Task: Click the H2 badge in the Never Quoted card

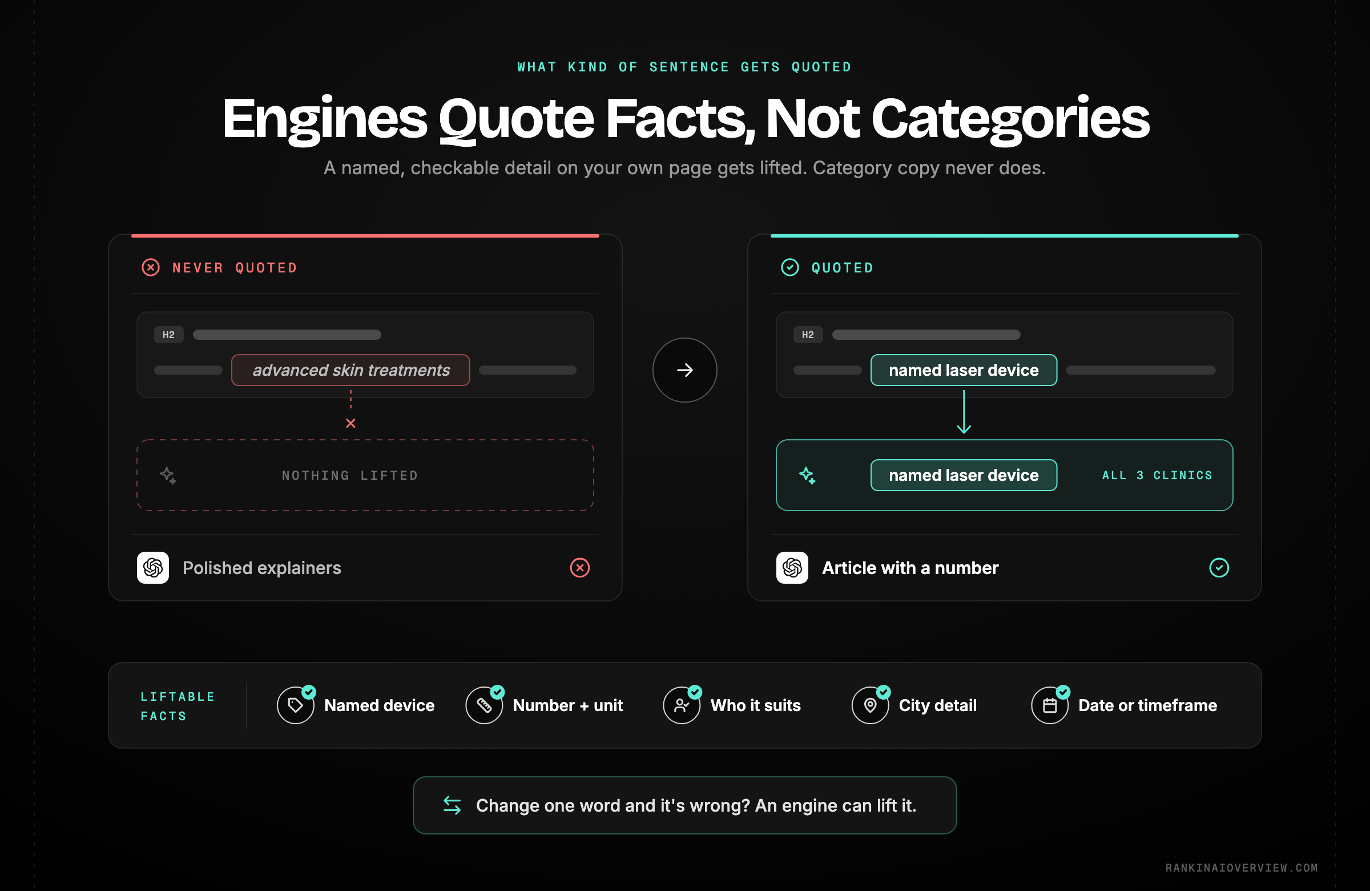Action: point(168,335)
